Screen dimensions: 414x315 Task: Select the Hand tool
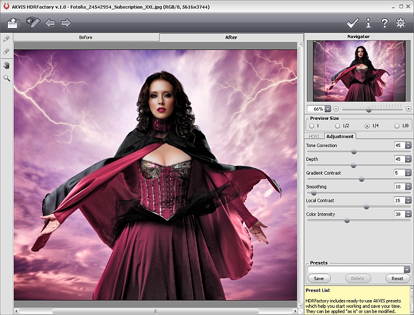pyautogui.click(x=7, y=65)
